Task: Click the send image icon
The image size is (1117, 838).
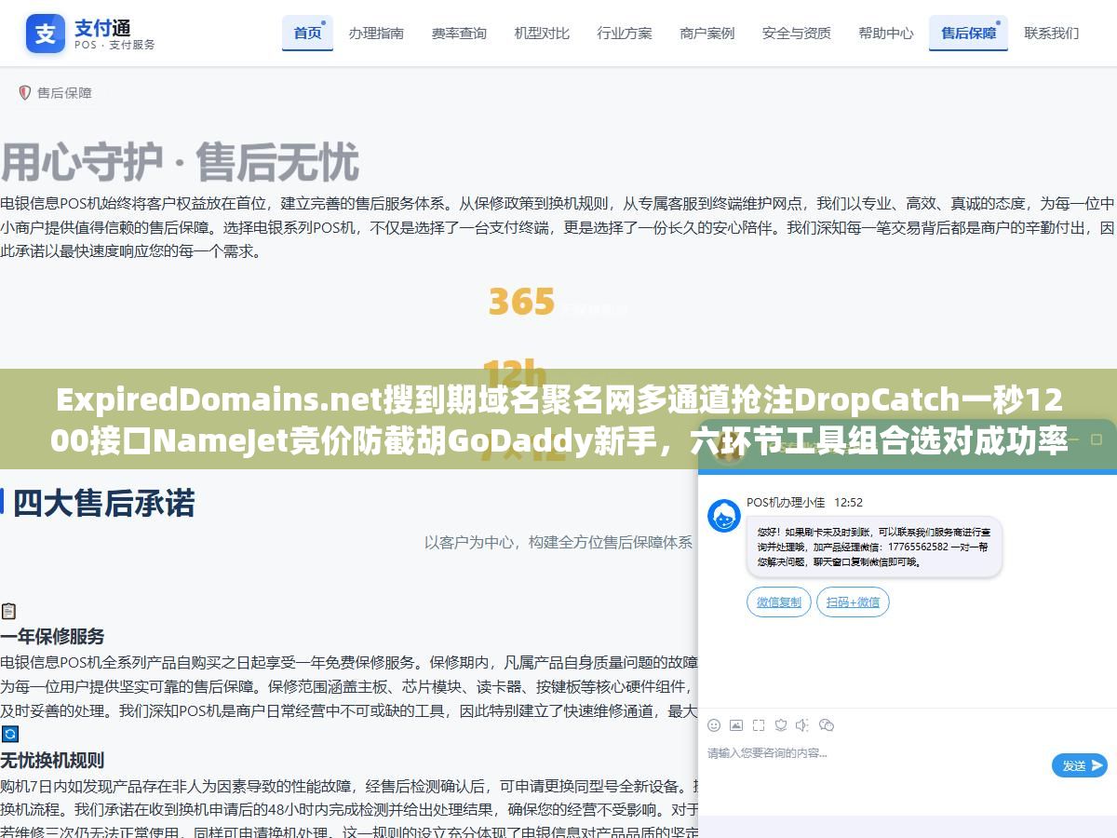Action: 736,725
